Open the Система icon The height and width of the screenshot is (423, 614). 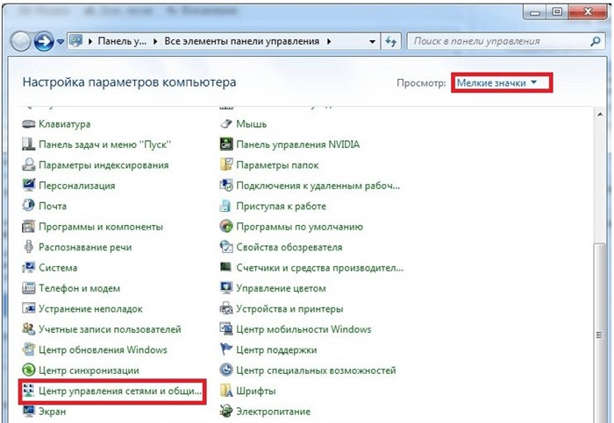tap(29, 267)
